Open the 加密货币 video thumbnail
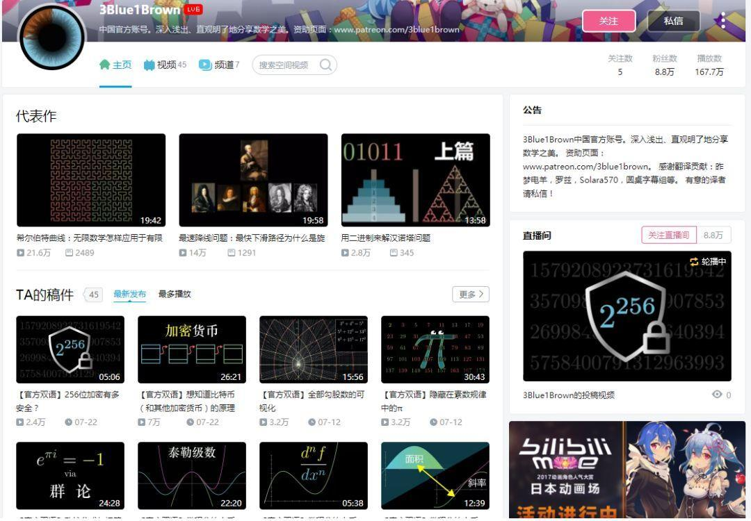This screenshot has width=751, height=521. pyautogui.click(x=192, y=349)
